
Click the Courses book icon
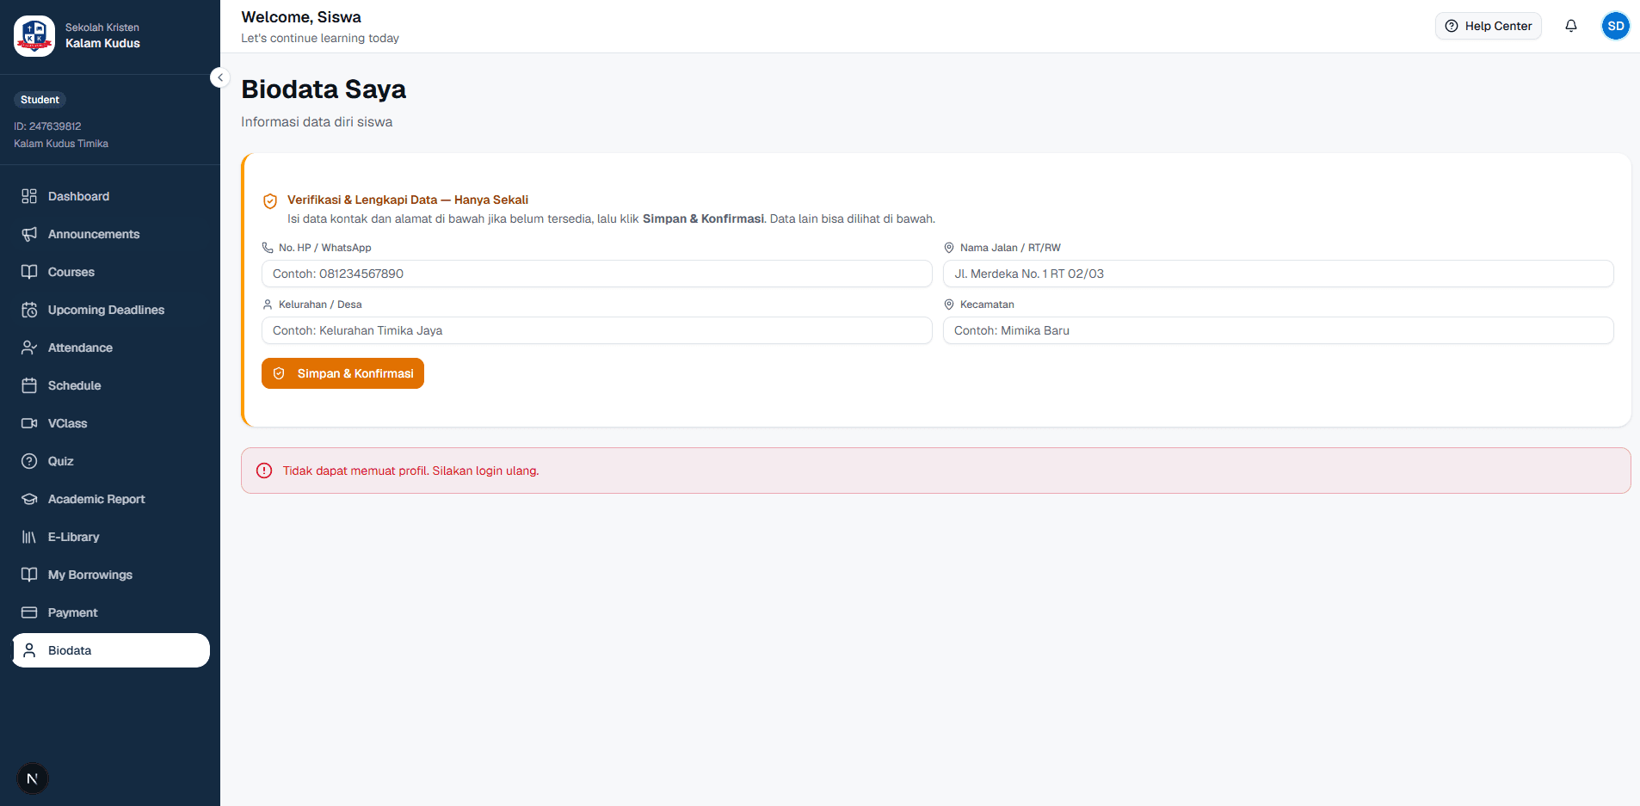pyautogui.click(x=29, y=272)
